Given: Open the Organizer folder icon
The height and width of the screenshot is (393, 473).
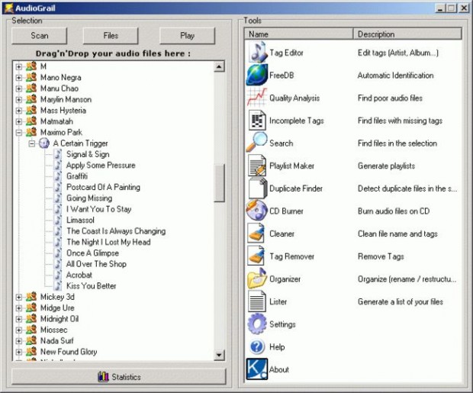Looking at the screenshot, I should [x=257, y=279].
